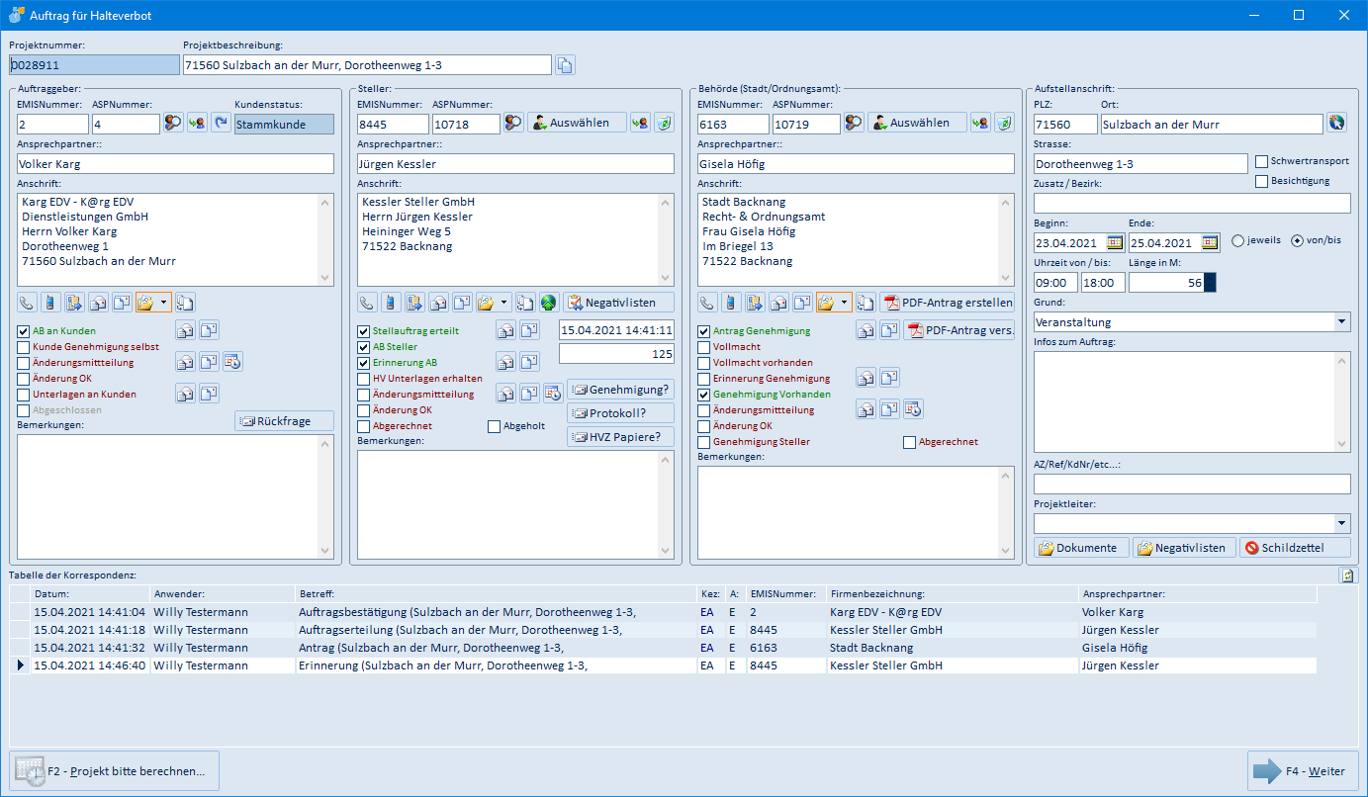1368x797 pixels.
Task: Check Kunde Genehmigung selbst checkbox
Action: (25, 347)
